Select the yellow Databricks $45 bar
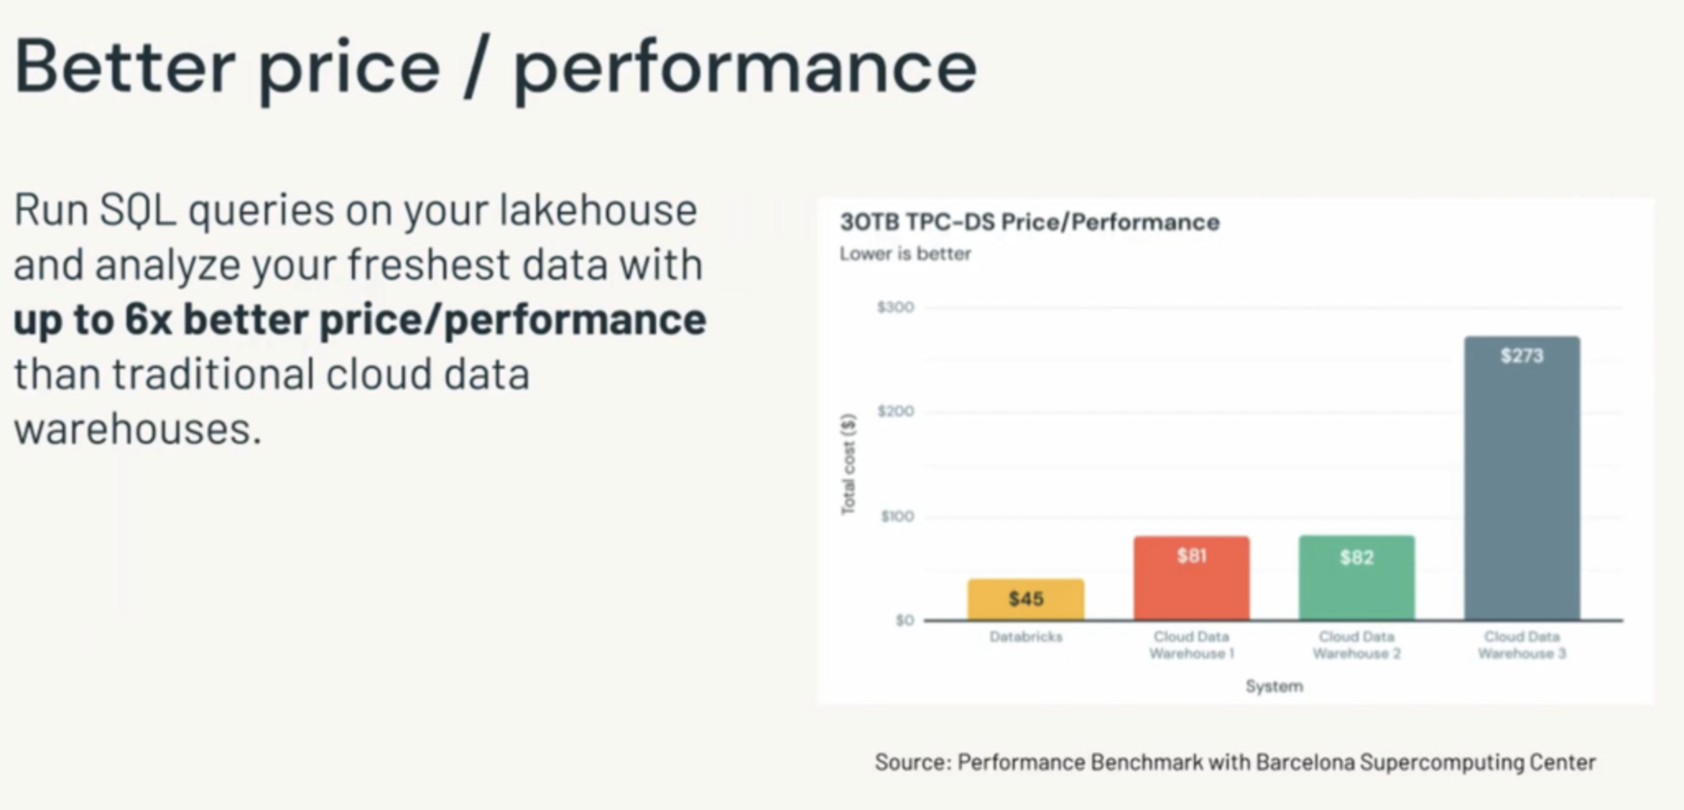Screen dimensions: 1684x810 (x=1025, y=599)
